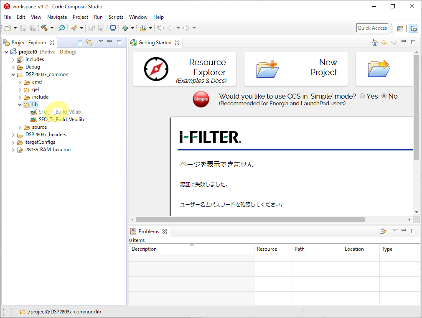Click the Quick Access search field

372,28
